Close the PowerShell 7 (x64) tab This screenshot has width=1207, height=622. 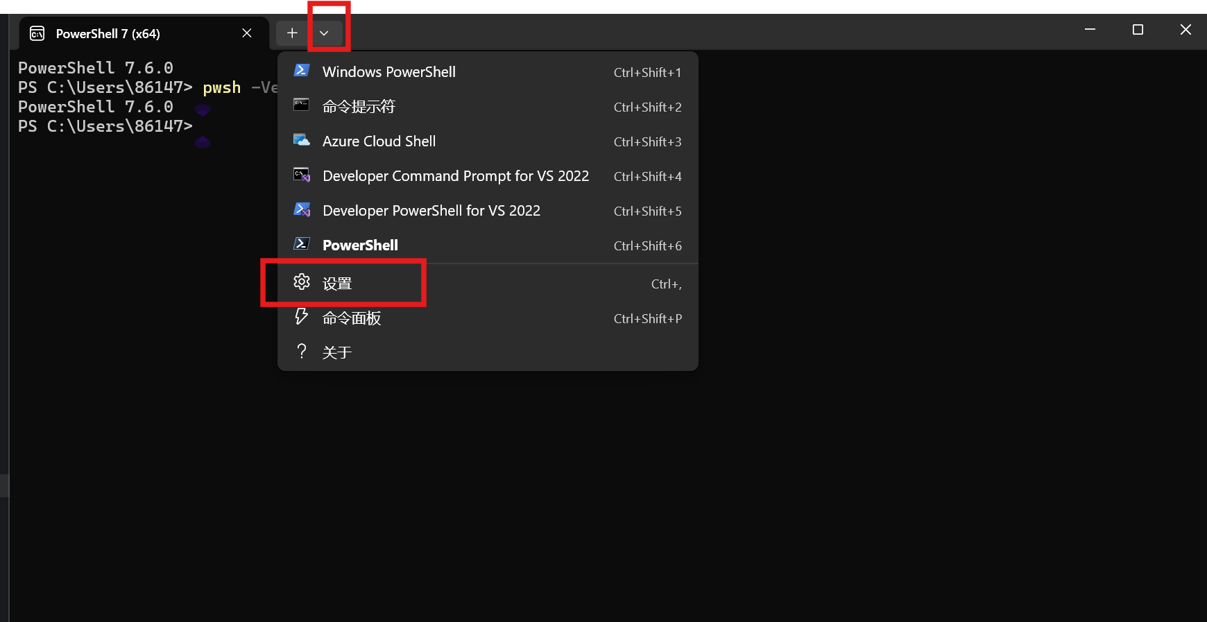point(247,33)
